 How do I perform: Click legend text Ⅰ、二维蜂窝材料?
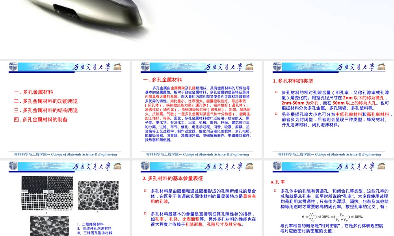[91, 224]
